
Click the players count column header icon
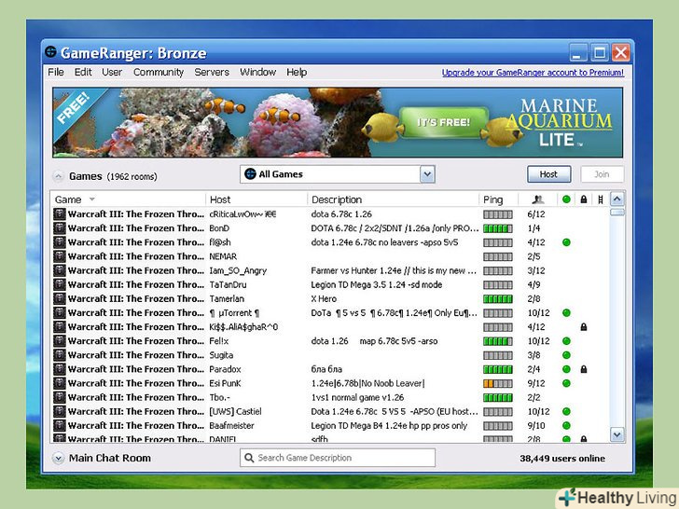click(x=537, y=199)
